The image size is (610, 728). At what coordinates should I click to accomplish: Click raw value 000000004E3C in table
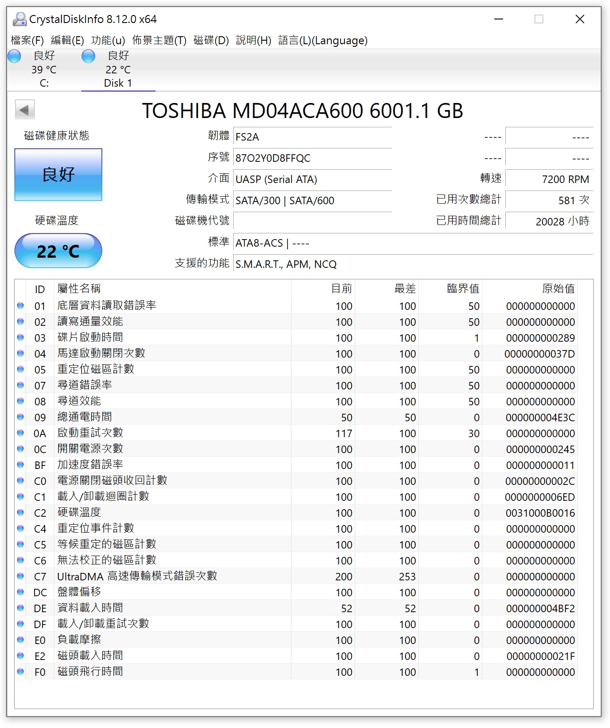[540, 417]
